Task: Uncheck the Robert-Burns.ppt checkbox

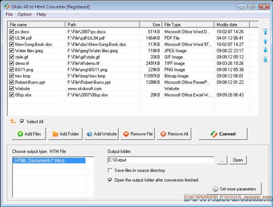Action: (11, 82)
